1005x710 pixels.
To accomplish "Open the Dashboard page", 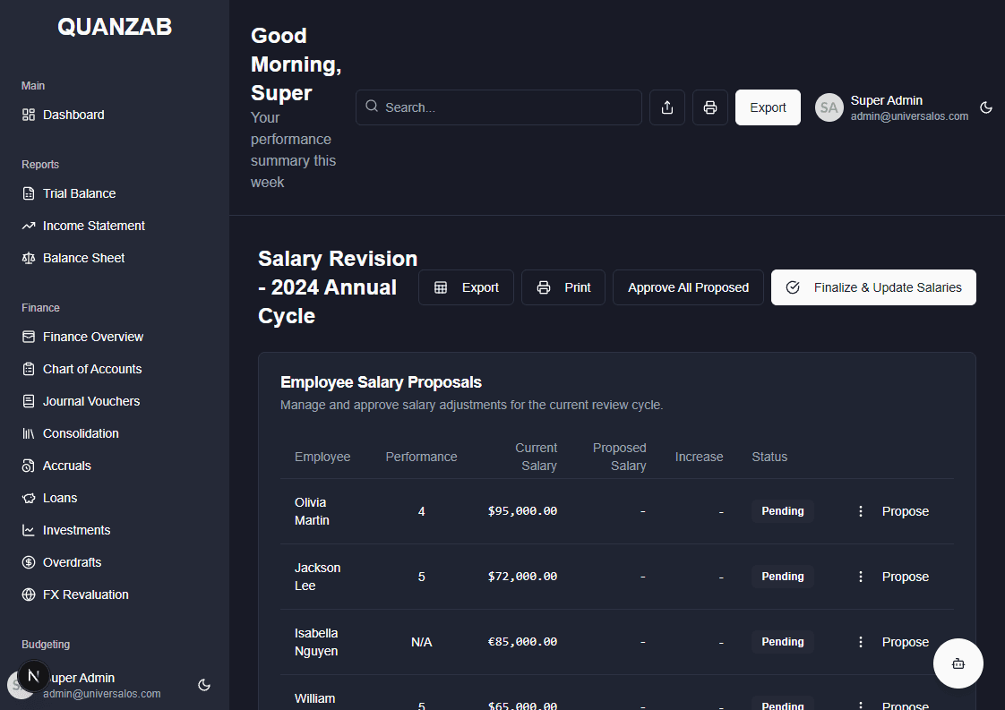I will pos(73,115).
